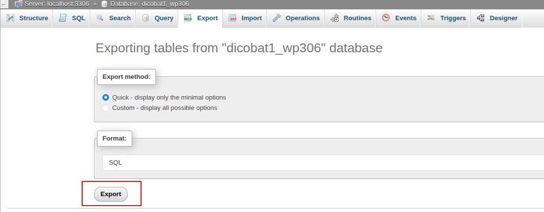Click the server icon in breadcrumb
This screenshot has height=212, width=544.
(x=18, y=4)
